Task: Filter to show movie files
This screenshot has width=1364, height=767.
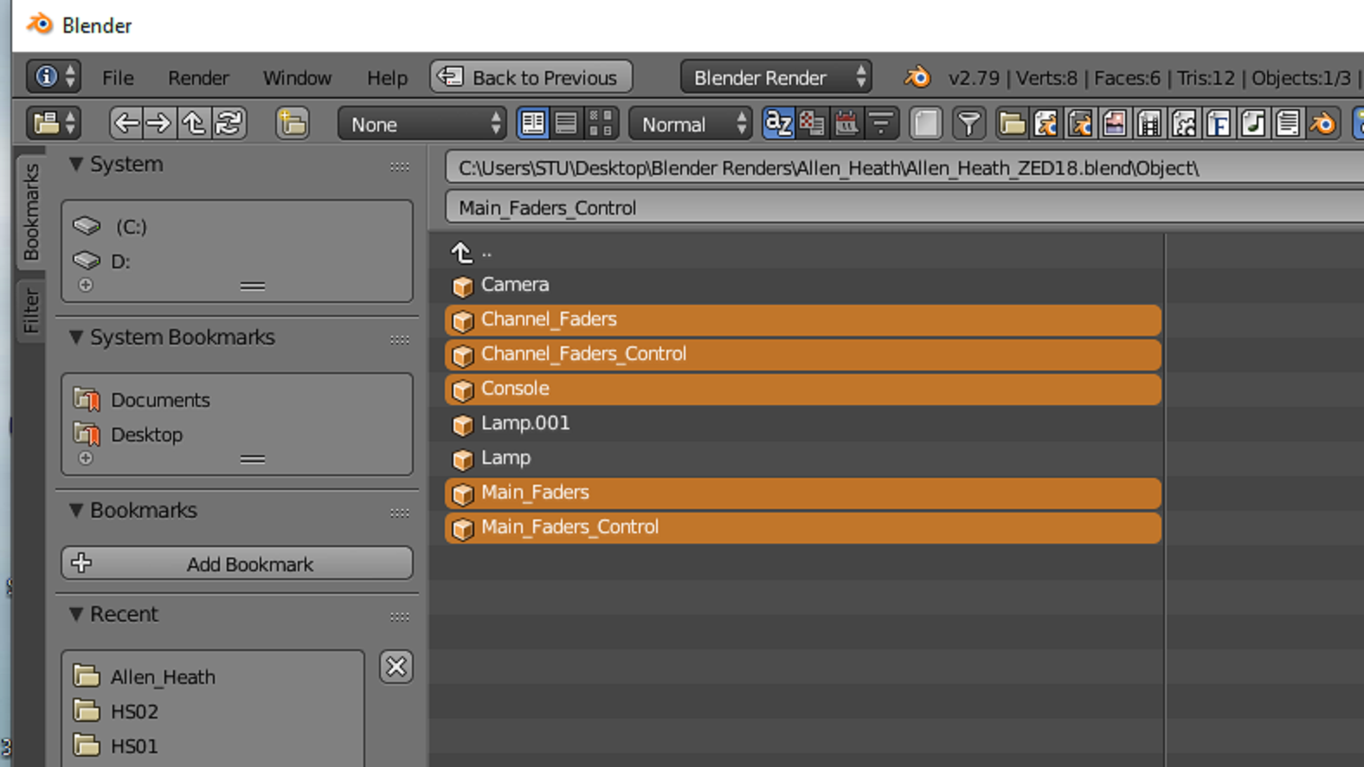Action: pyautogui.click(x=1149, y=124)
